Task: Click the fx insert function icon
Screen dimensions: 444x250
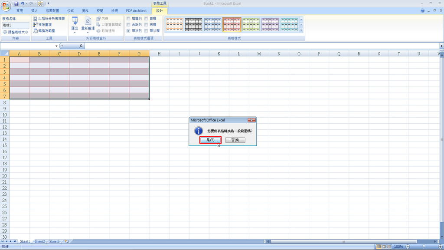Action: (81, 46)
